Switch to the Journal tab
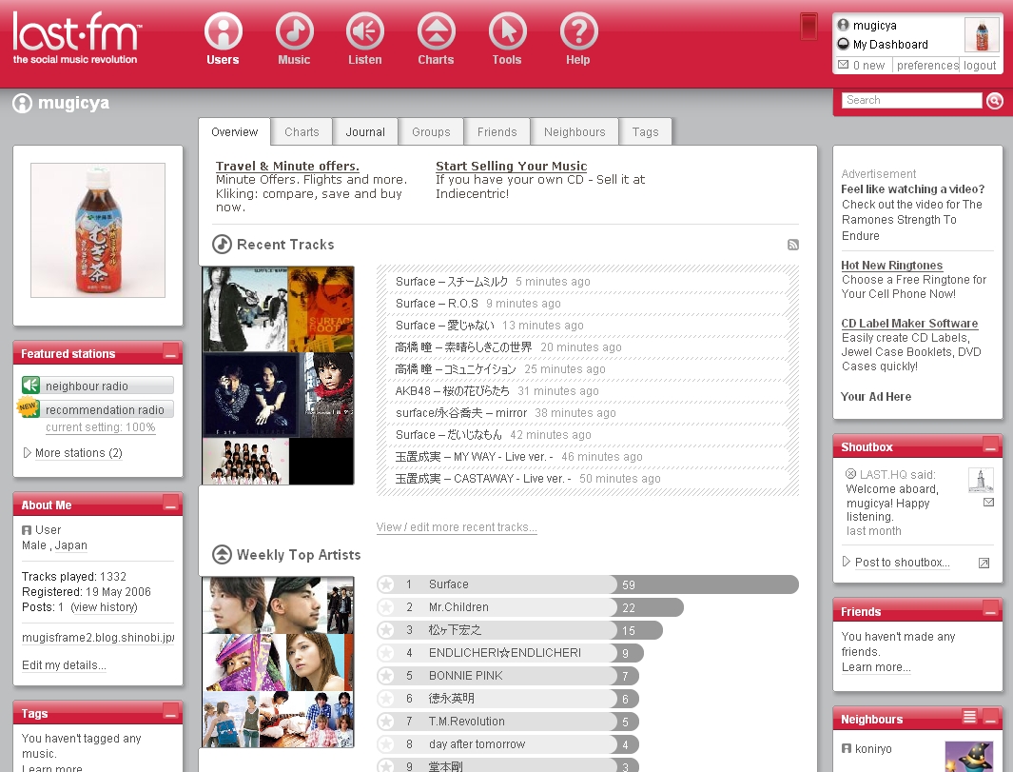Viewport: 1013px width, 772px height. 365,132
